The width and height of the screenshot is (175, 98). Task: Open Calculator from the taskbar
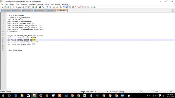point(129,96)
